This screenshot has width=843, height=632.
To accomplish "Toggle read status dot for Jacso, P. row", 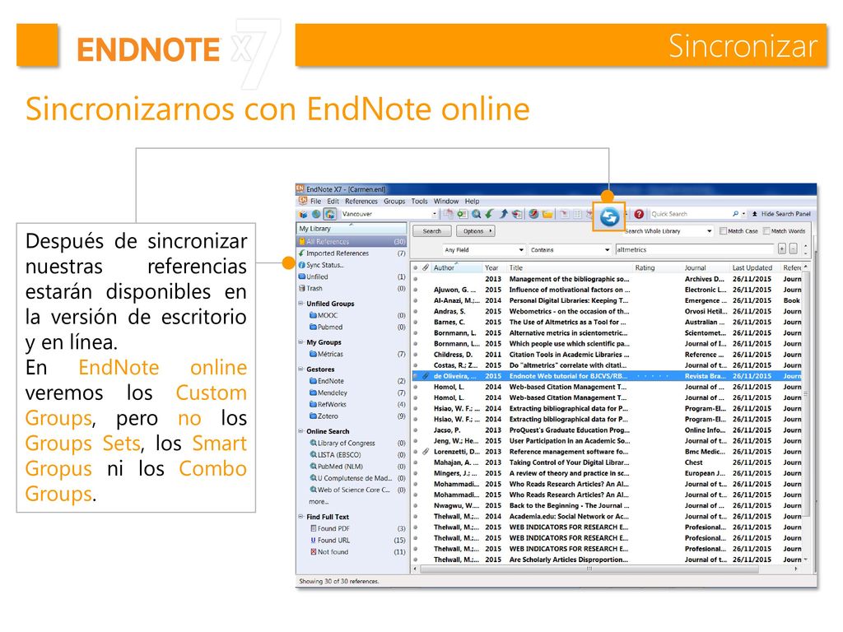I will point(416,430).
